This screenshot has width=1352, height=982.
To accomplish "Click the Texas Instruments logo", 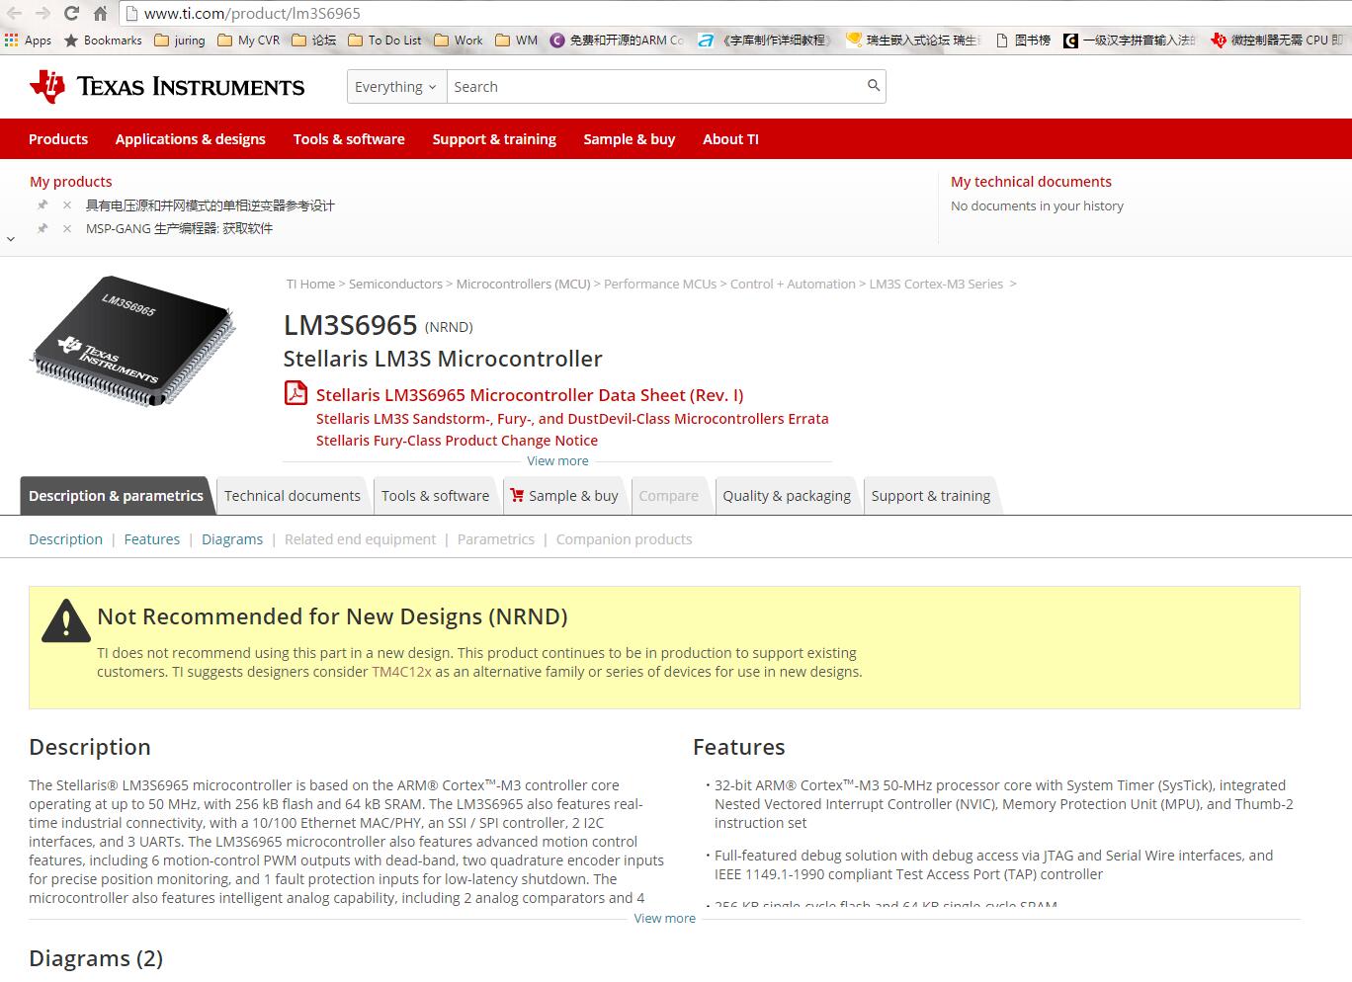I will click(x=167, y=87).
